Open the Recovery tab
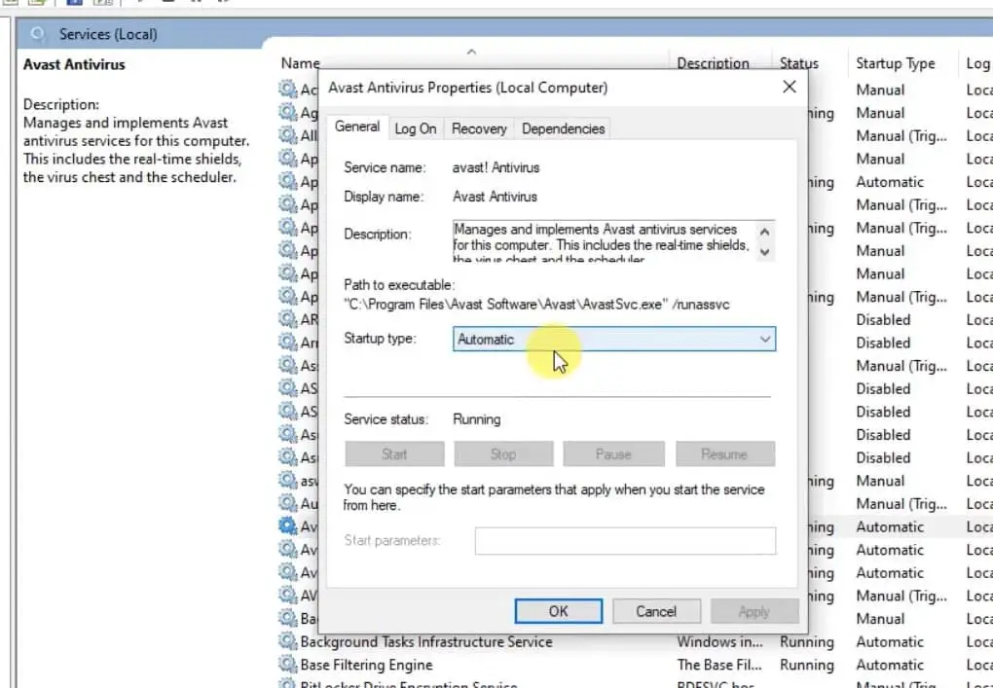Screen dimensions: 993x688 (479, 128)
